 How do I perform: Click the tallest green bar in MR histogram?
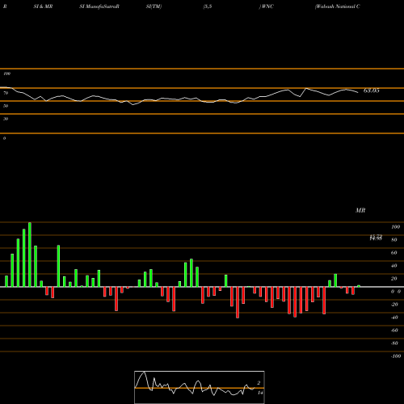click(x=30, y=255)
